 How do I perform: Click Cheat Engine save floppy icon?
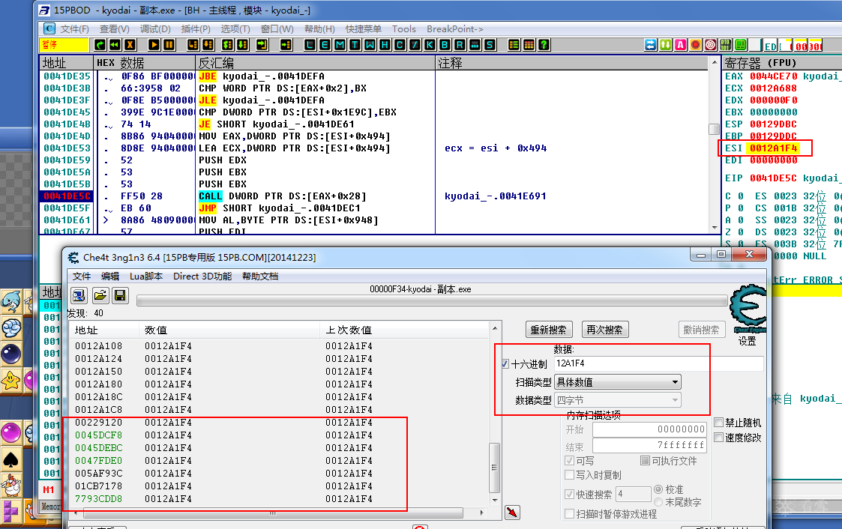[120, 296]
